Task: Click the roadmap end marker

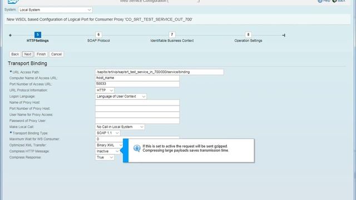Action: [x=284, y=35]
